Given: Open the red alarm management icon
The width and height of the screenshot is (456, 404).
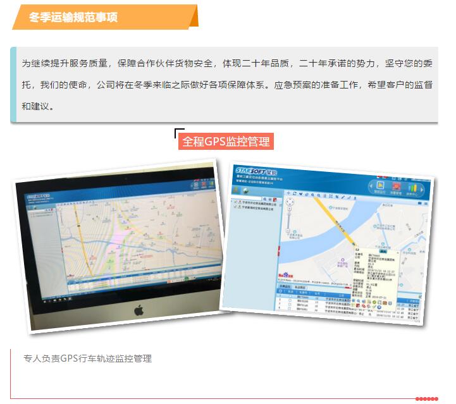Looking at the screenshot, I should [x=397, y=187].
